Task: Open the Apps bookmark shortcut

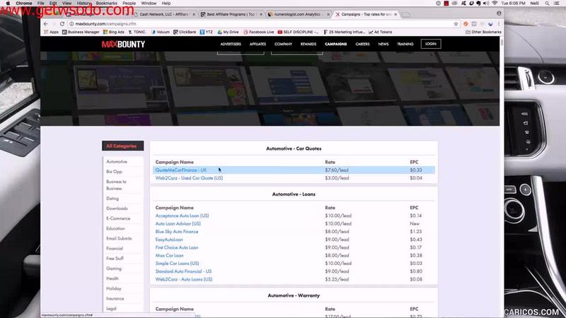Action: pyautogui.click(x=51, y=32)
